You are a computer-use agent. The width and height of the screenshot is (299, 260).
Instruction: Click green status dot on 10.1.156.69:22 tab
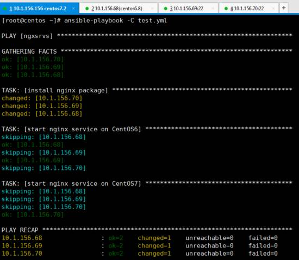(x=165, y=8)
